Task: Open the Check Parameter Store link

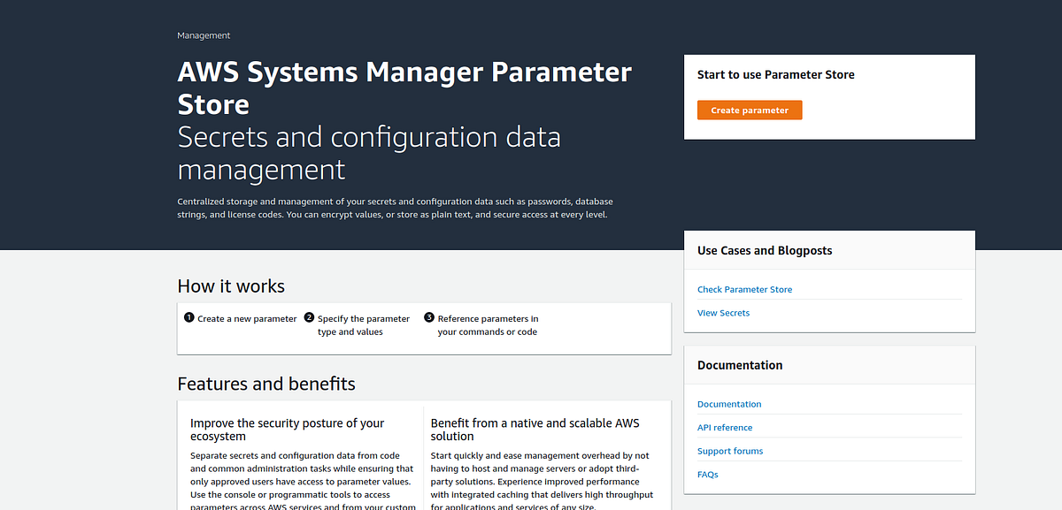Action: pyautogui.click(x=744, y=289)
